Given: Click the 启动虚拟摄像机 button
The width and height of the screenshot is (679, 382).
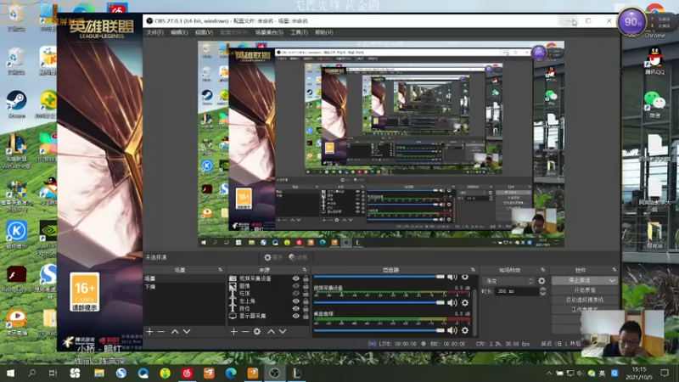Looking at the screenshot, I should coord(585,300).
